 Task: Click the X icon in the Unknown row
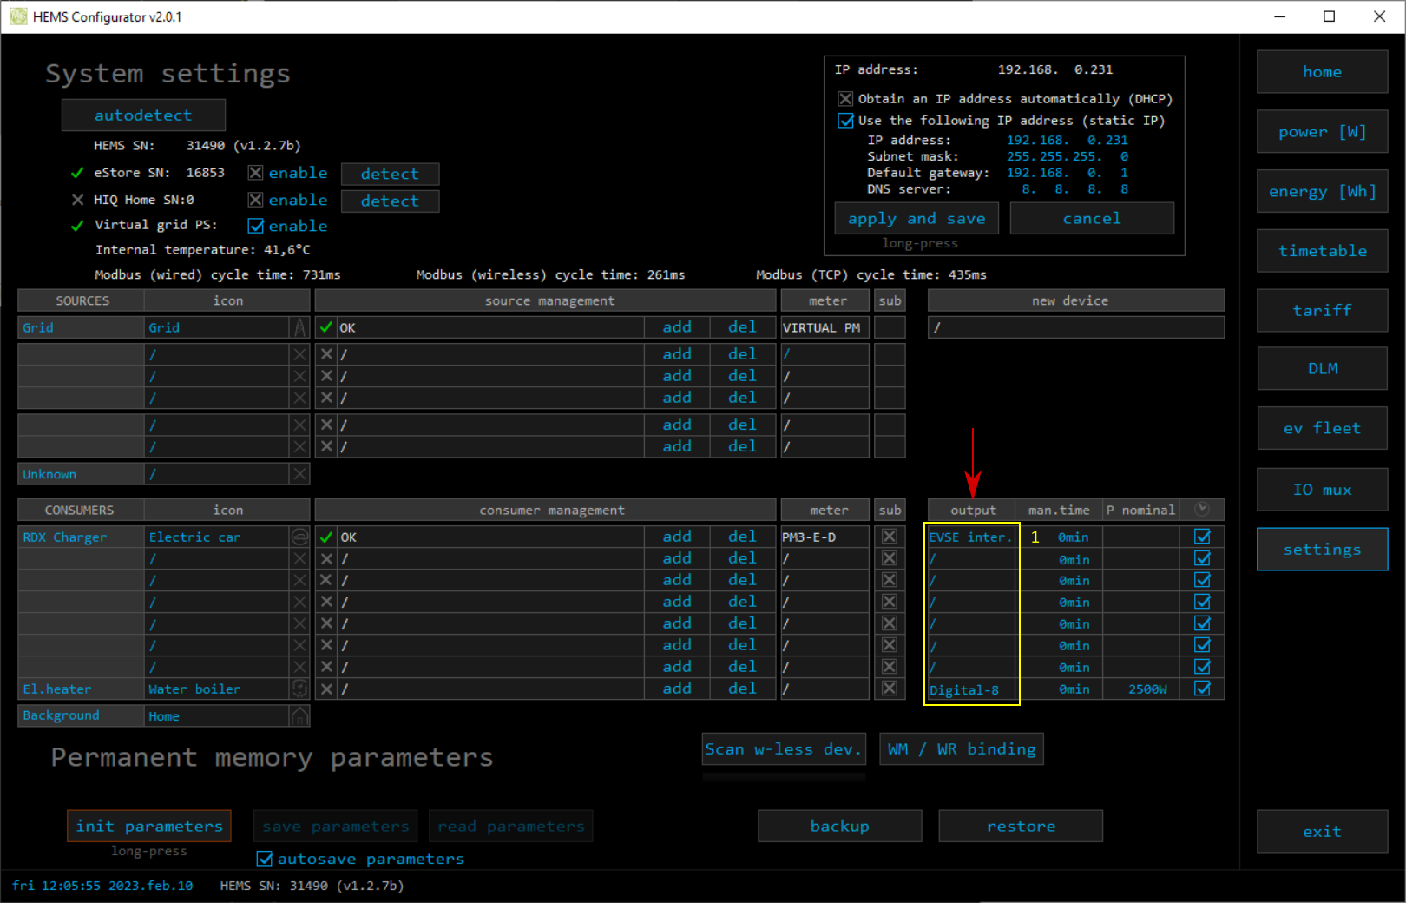[x=299, y=474]
